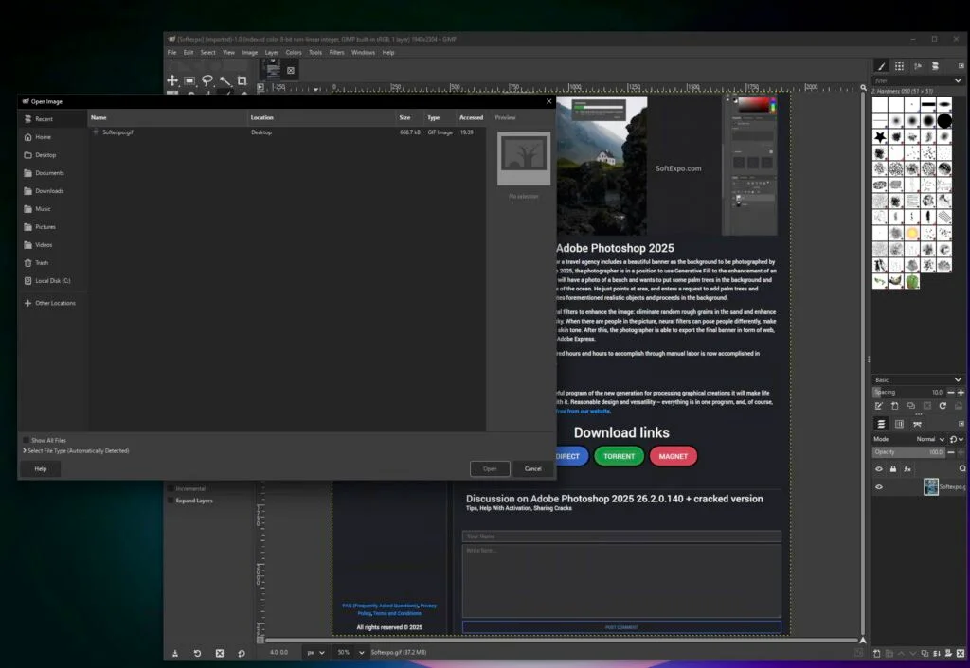The image size is (970, 668).
Task: Click the Opacity slider in the Layers panel
Action: [x=907, y=452]
